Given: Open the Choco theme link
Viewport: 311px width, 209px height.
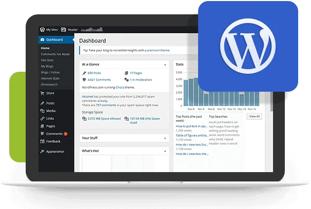Looking at the screenshot, I should pos(120,87).
